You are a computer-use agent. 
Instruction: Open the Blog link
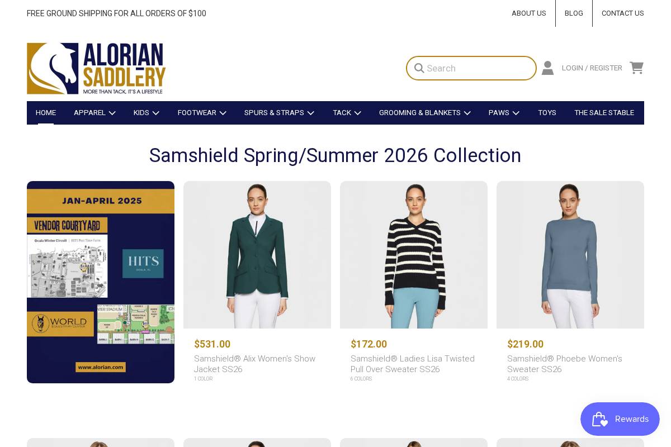tap(574, 13)
